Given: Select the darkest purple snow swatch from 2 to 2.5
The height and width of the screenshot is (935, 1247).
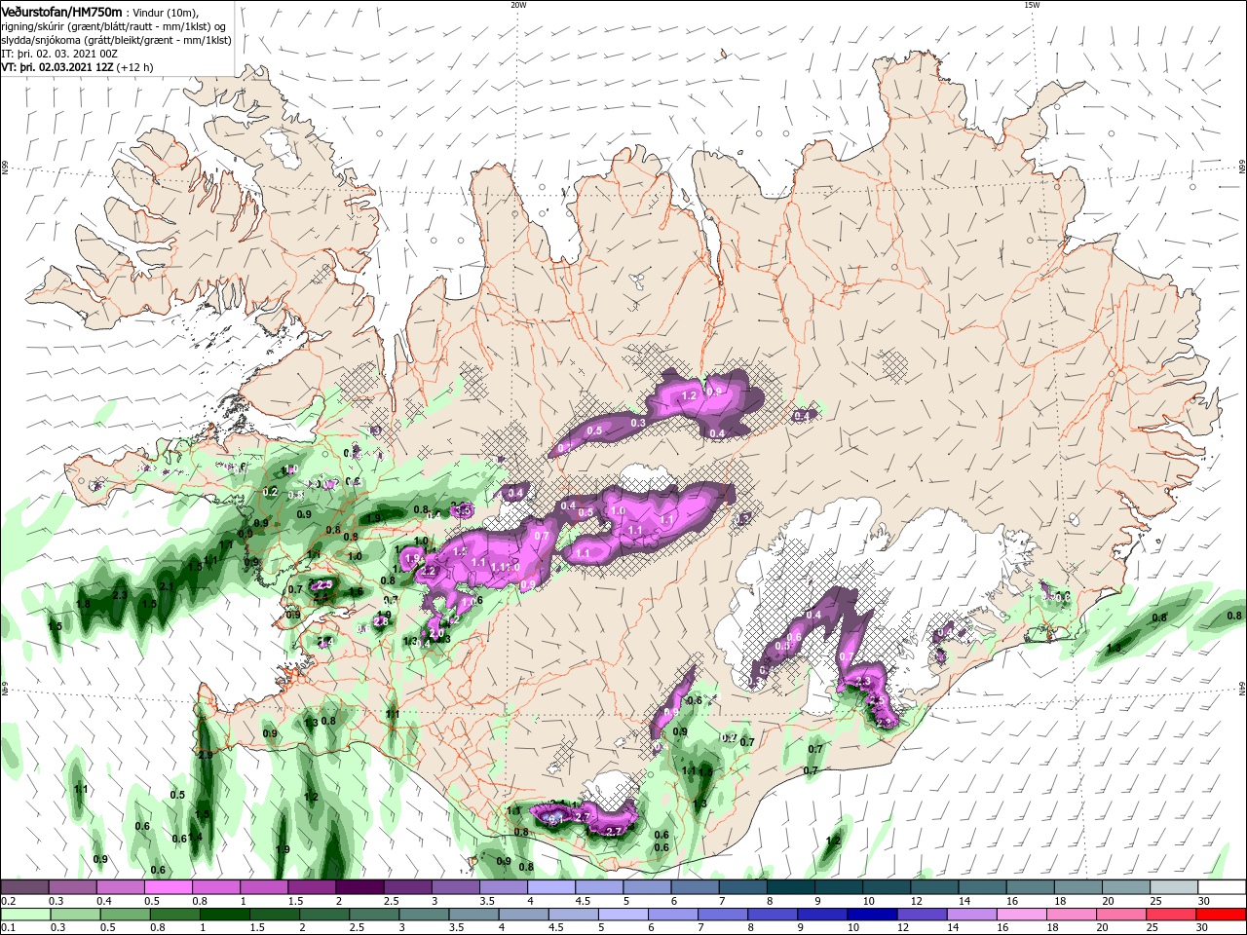Looking at the screenshot, I should tap(359, 887).
